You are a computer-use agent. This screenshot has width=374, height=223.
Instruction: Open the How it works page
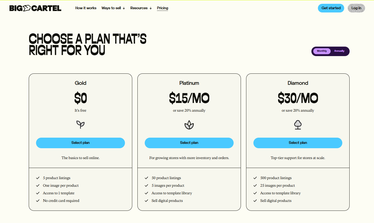pyautogui.click(x=86, y=8)
